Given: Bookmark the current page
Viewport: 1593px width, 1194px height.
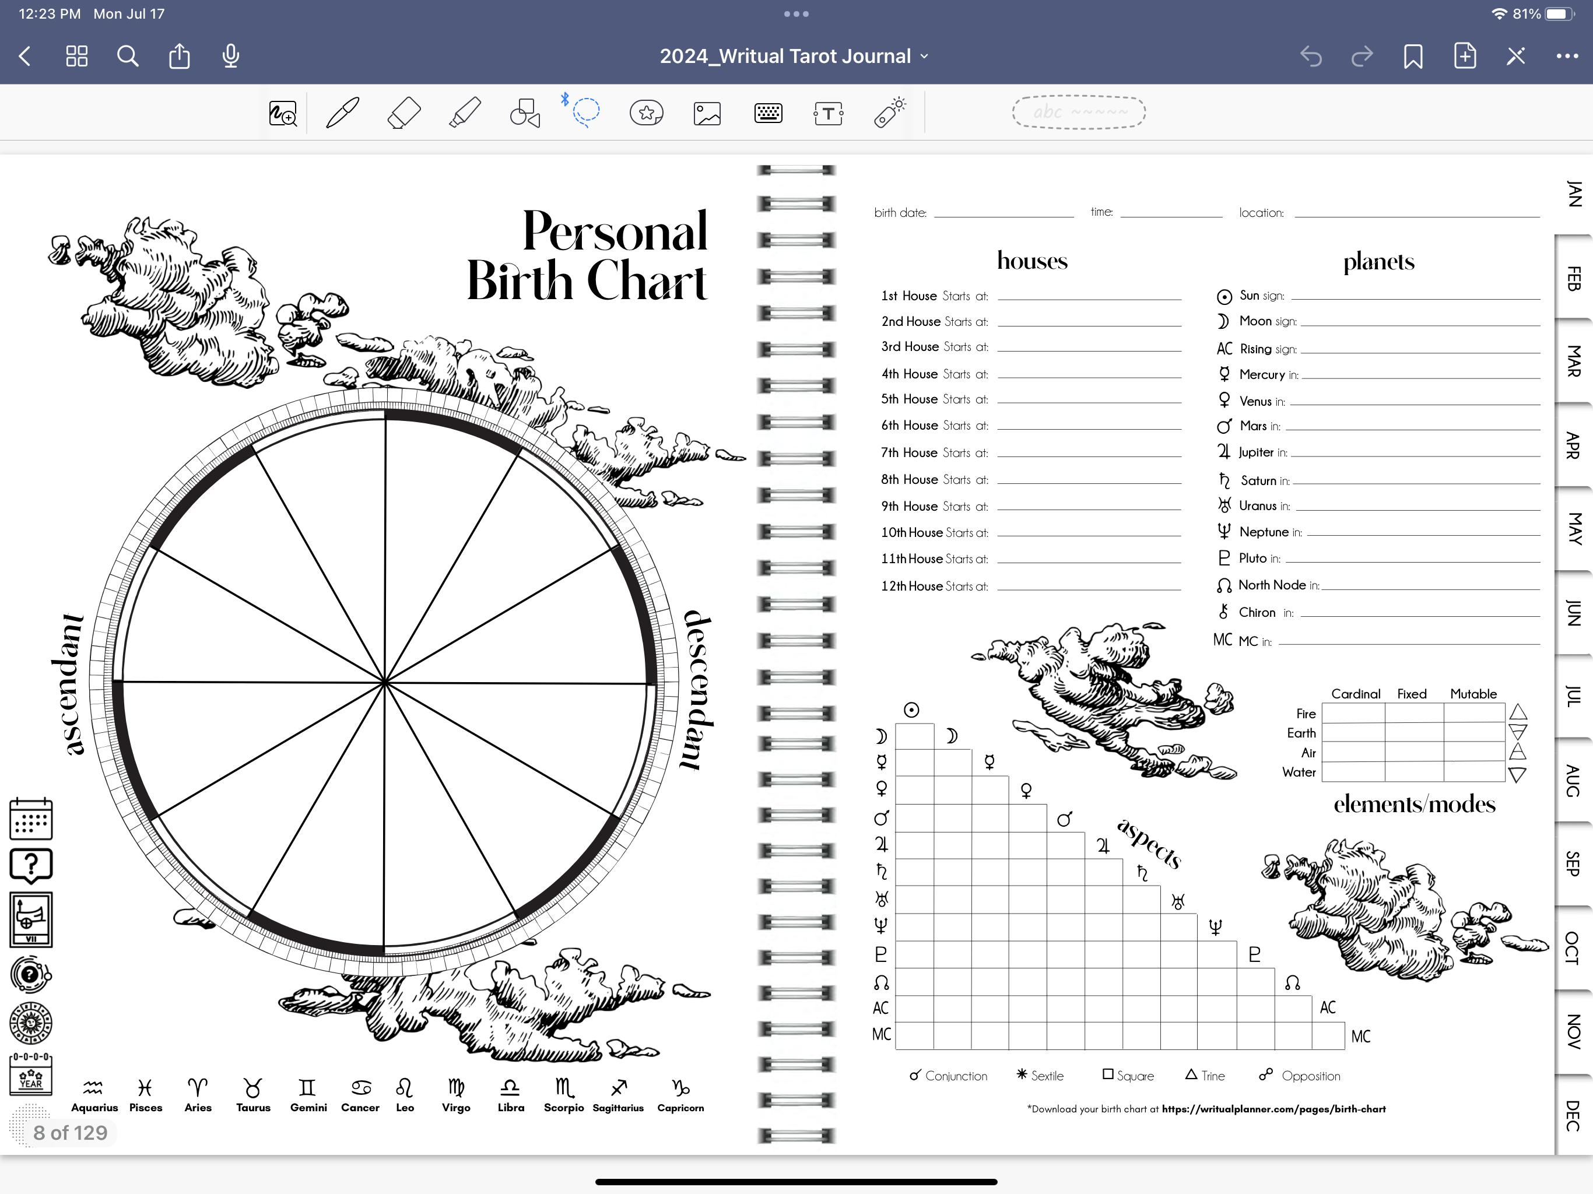Looking at the screenshot, I should pos(1413,56).
